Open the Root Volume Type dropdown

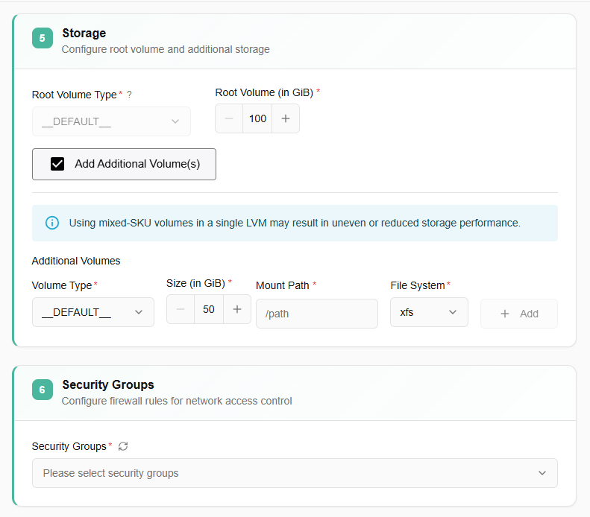point(111,121)
